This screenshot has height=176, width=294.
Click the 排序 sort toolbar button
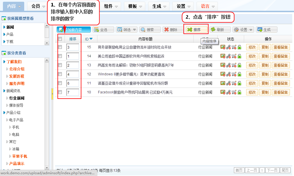point(197,30)
